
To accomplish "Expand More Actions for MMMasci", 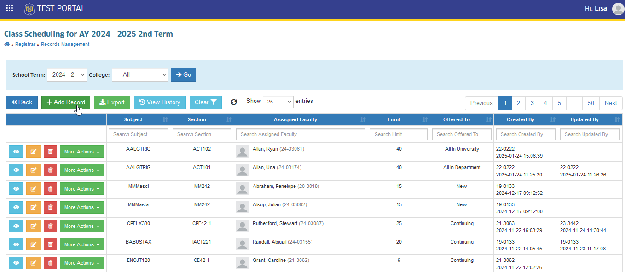I will point(82,189).
